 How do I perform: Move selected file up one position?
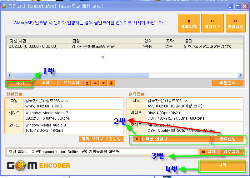[x=95, y=83]
